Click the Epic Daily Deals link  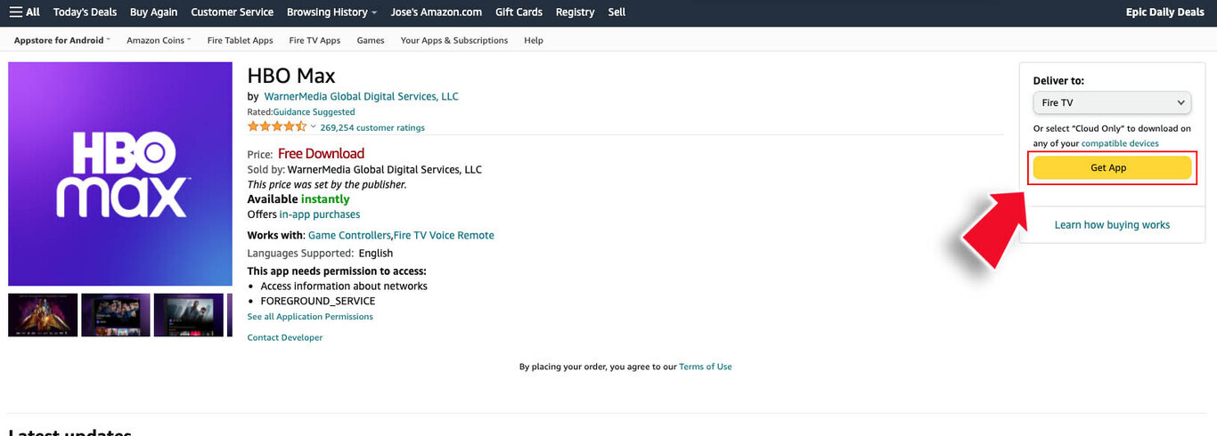point(1164,12)
